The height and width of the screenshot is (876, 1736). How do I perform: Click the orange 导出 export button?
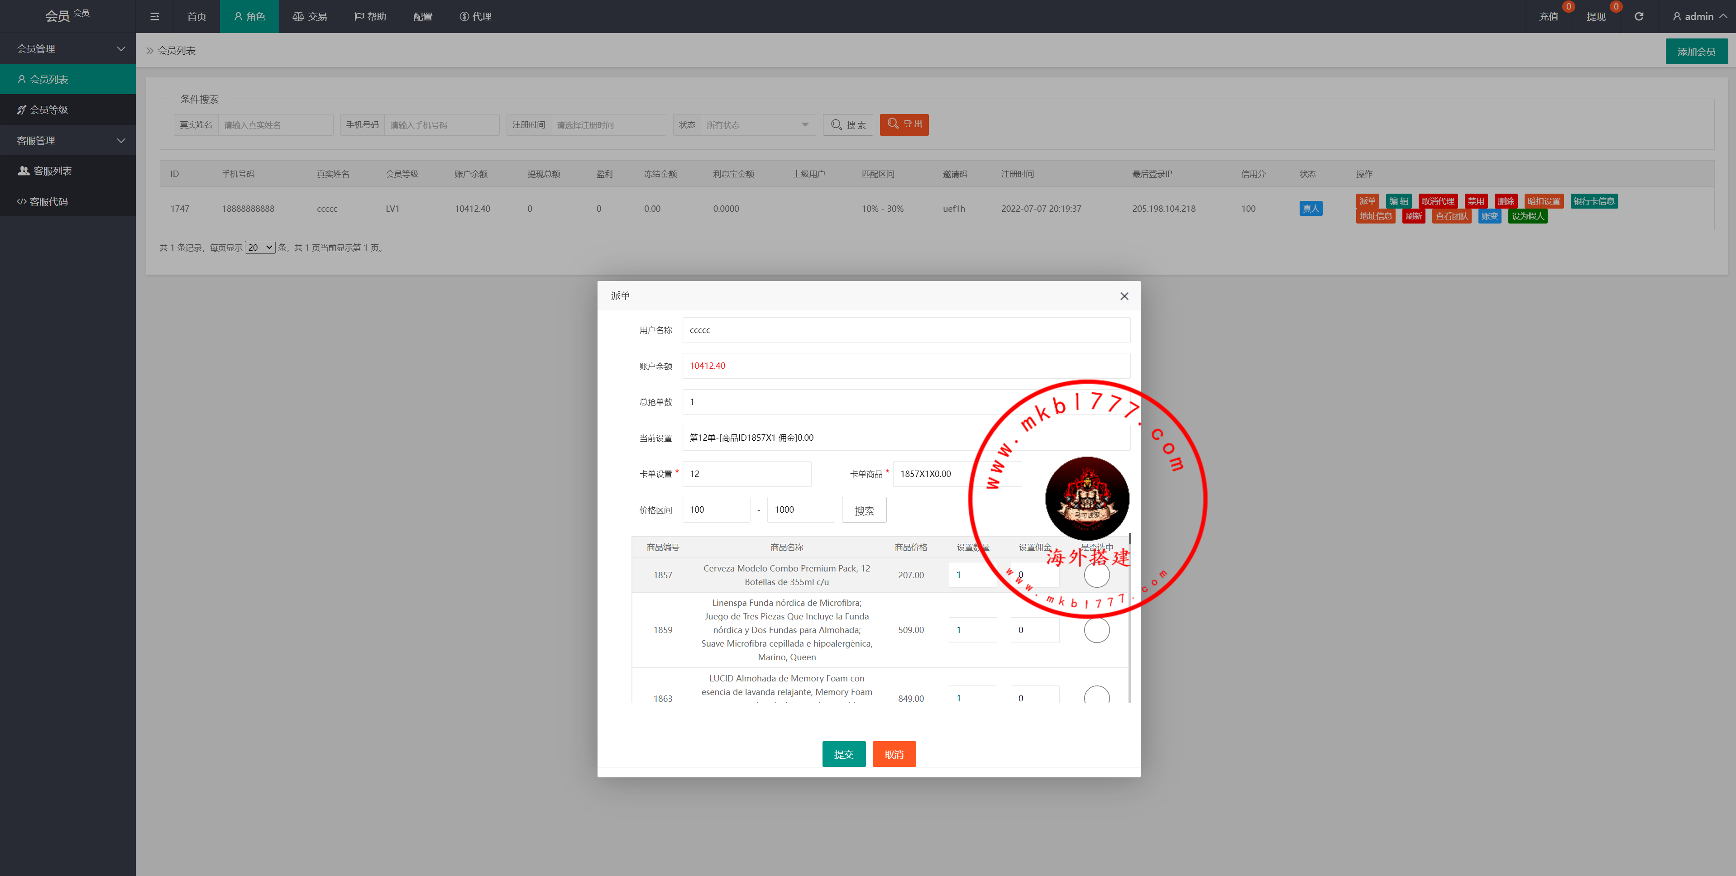coord(904,125)
